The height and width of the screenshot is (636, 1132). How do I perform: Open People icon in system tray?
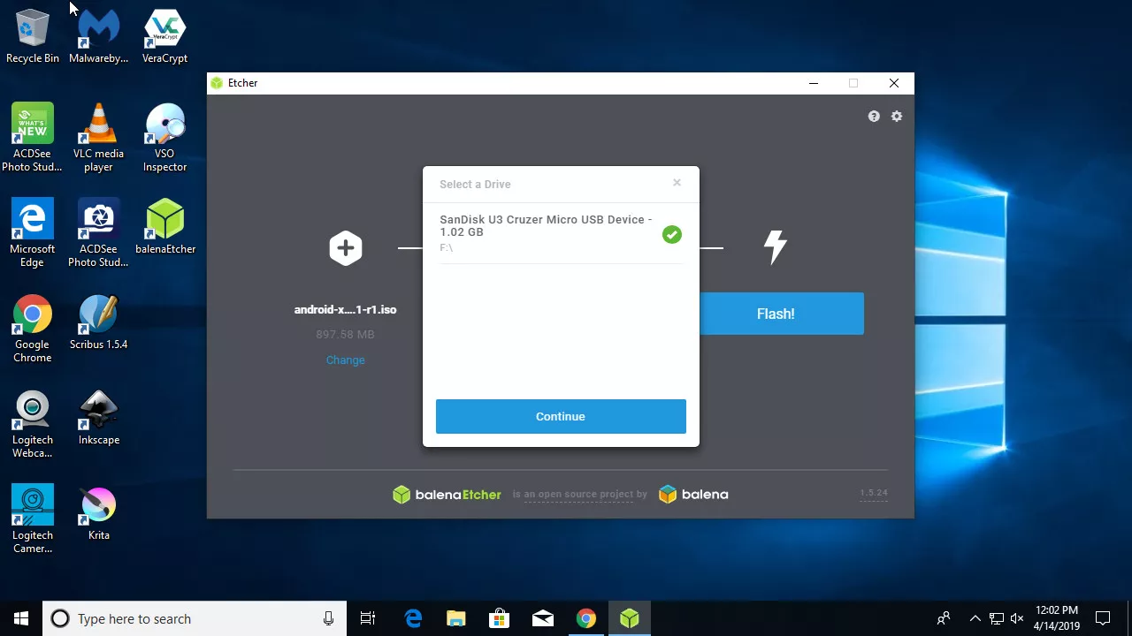(944, 618)
